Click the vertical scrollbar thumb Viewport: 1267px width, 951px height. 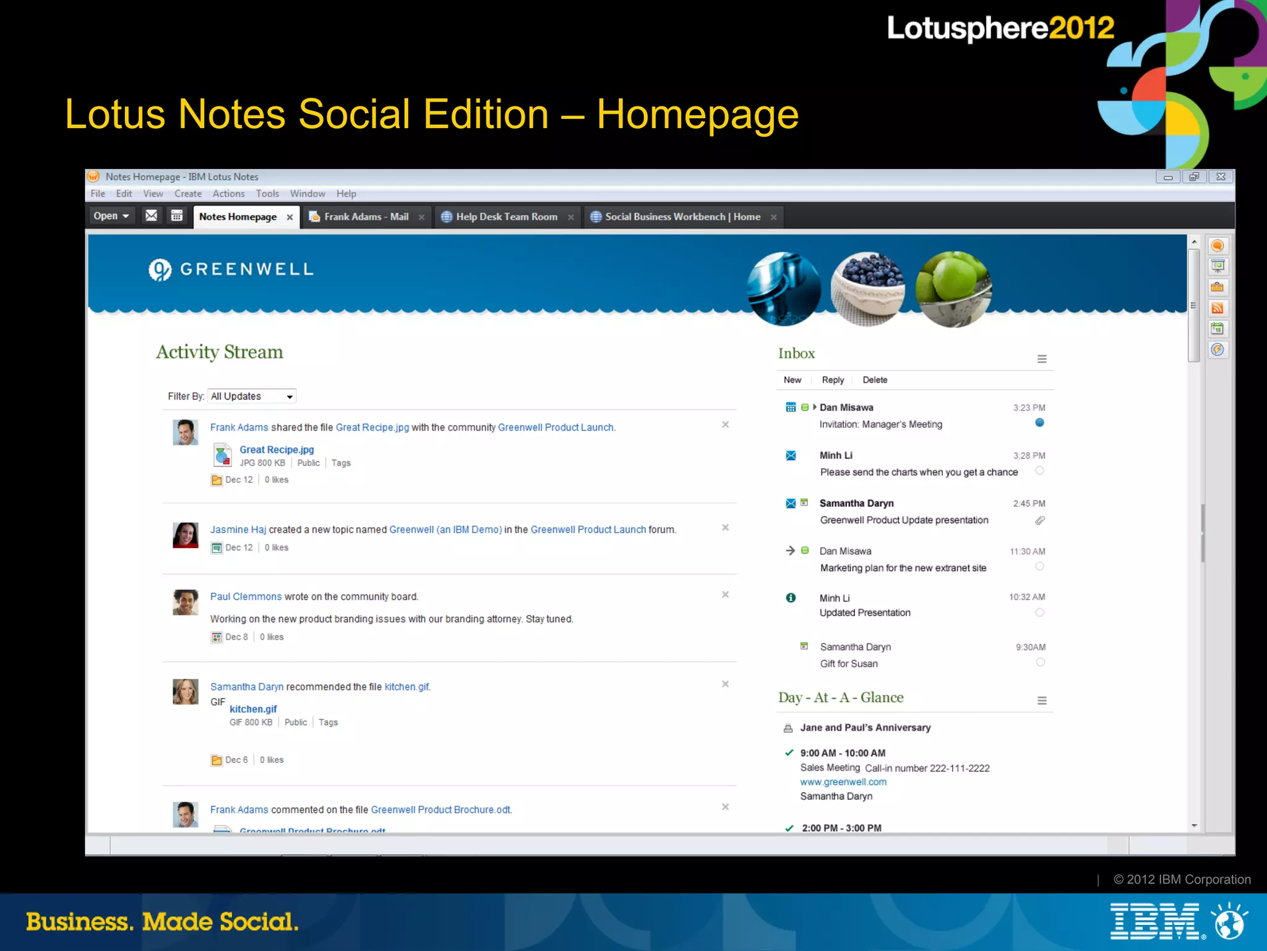coord(1194,306)
